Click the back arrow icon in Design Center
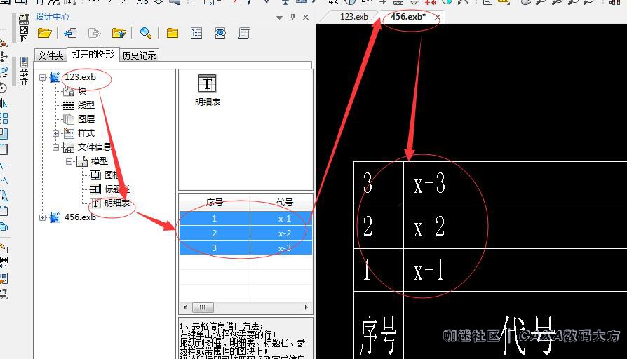This screenshot has width=627, height=359. click(69, 33)
